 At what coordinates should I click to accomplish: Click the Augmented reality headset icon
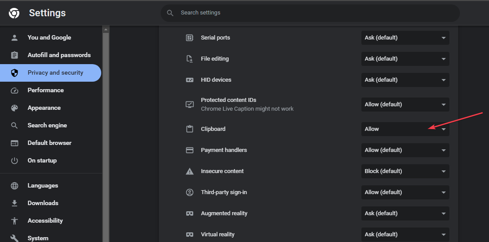point(190,213)
